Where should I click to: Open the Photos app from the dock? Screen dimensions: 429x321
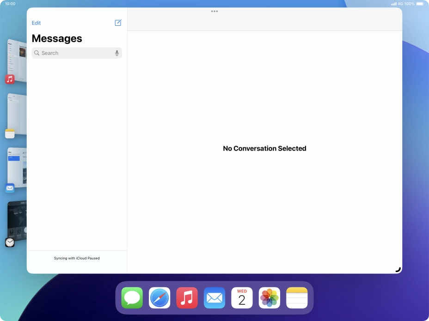coord(269,297)
